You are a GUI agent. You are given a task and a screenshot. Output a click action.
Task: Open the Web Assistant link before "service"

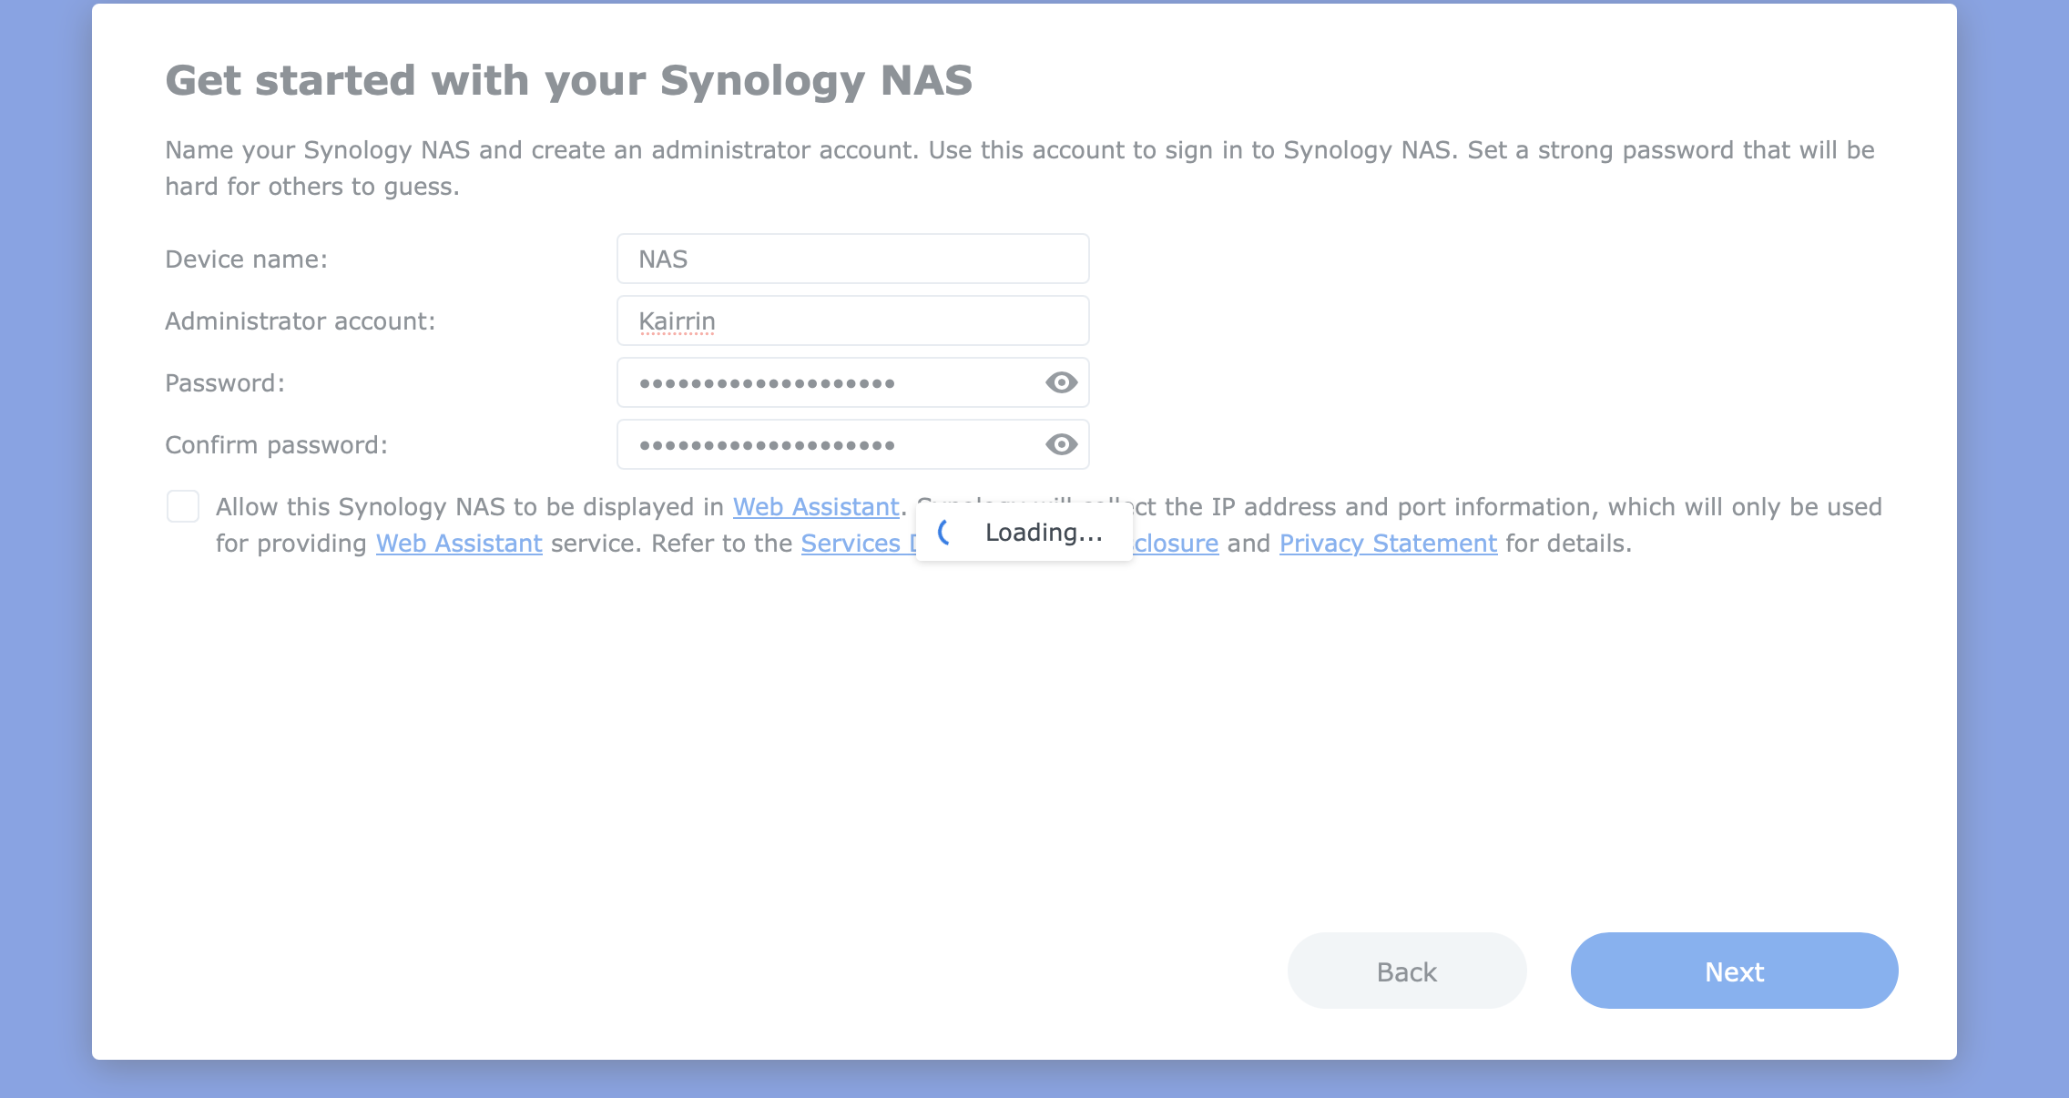click(x=459, y=544)
